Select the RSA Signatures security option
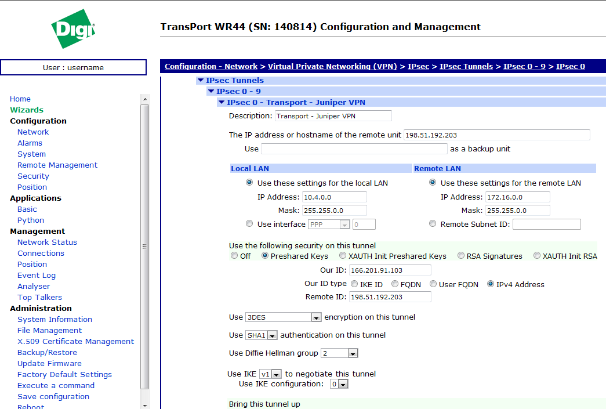 pos(461,256)
